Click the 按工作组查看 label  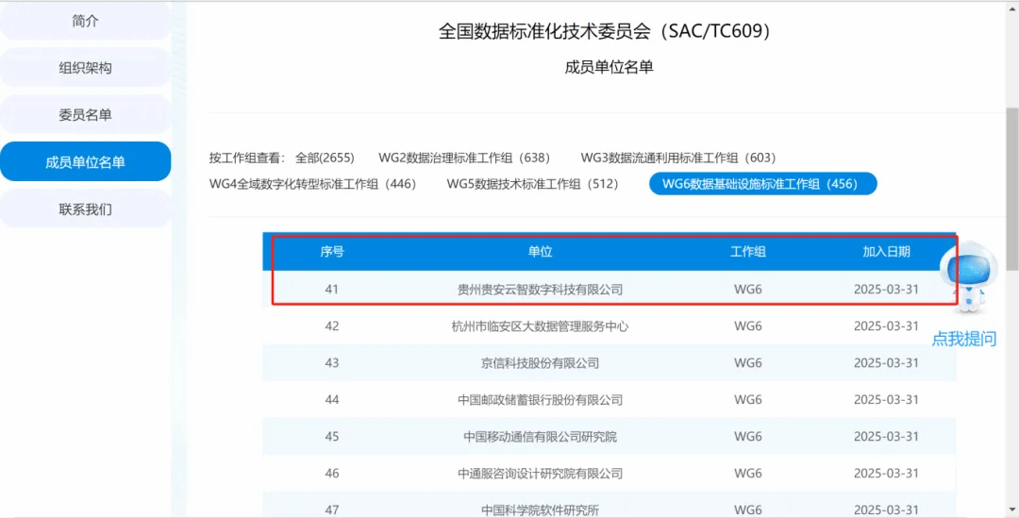(247, 158)
